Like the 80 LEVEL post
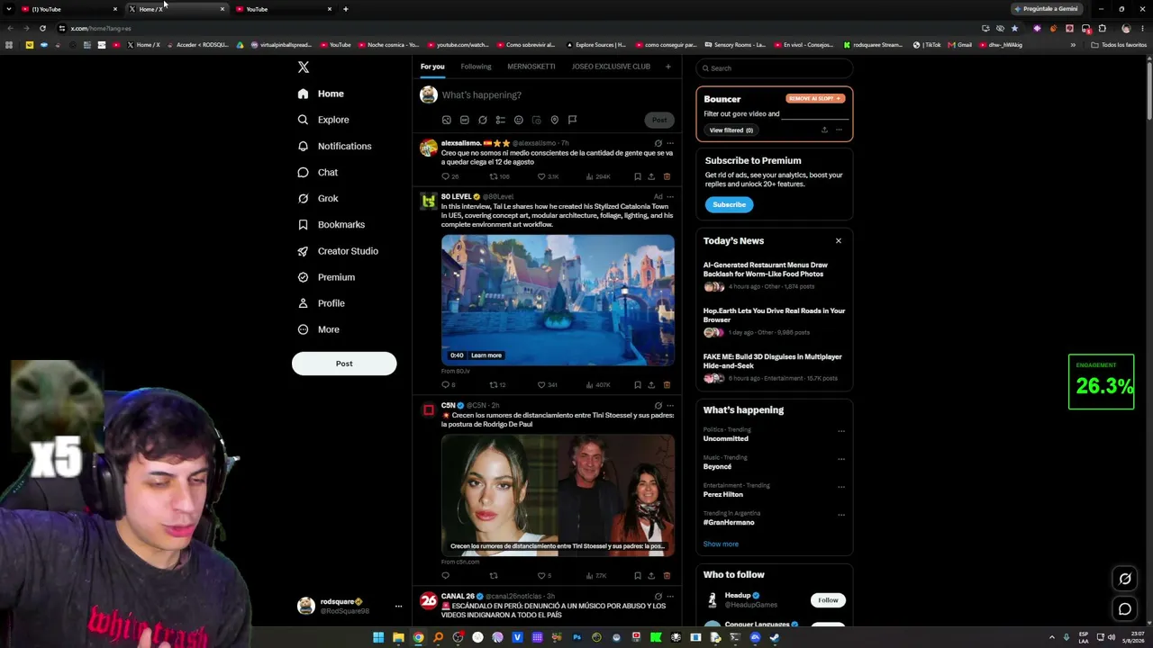The image size is (1153, 648). pyautogui.click(x=541, y=384)
